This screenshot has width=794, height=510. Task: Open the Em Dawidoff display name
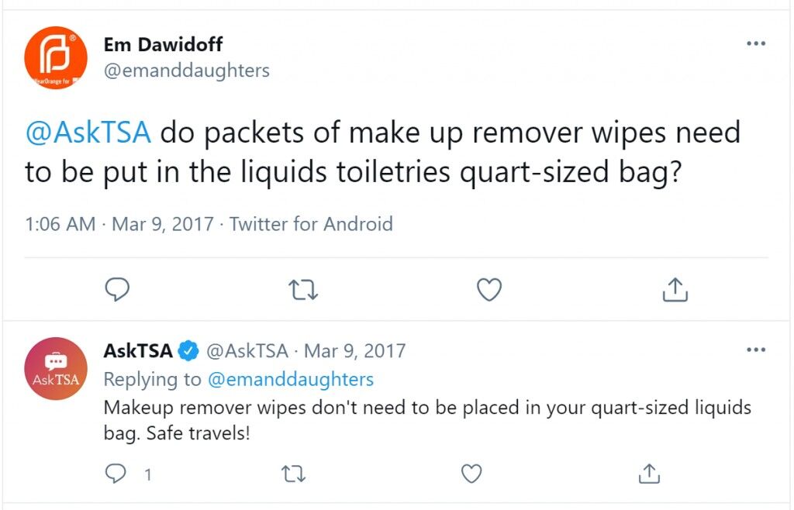(163, 44)
